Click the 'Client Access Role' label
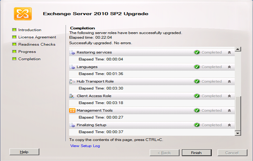 pos(94,96)
